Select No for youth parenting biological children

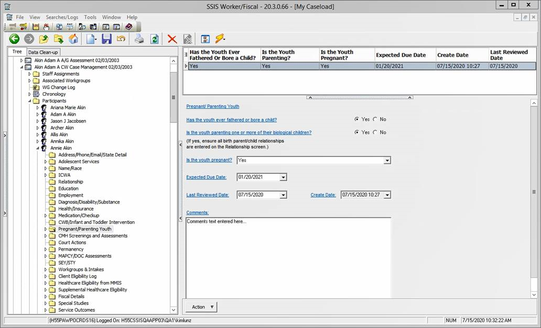pyautogui.click(x=375, y=132)
